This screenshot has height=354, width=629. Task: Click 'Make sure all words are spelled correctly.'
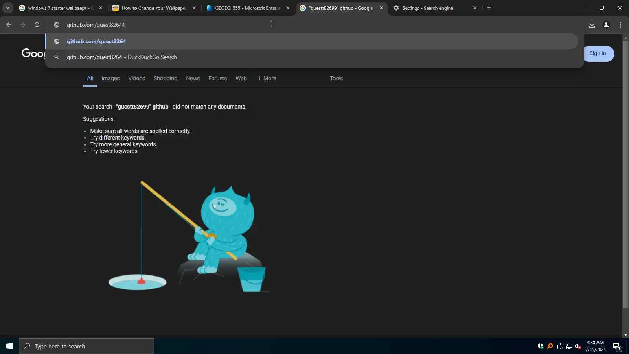click(x=140, y=131)
